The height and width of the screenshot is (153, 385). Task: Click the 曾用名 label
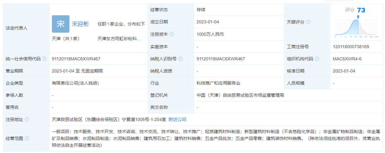click(12, 107)
